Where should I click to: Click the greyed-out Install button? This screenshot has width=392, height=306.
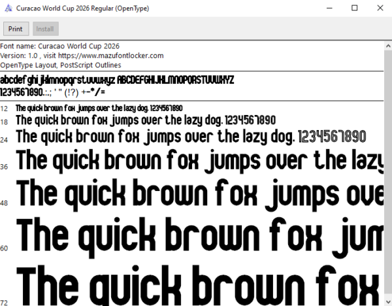[46, 29]
